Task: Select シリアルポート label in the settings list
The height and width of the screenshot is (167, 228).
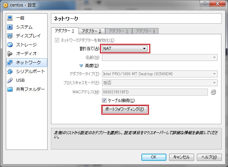Action: [x=30, y=72]
